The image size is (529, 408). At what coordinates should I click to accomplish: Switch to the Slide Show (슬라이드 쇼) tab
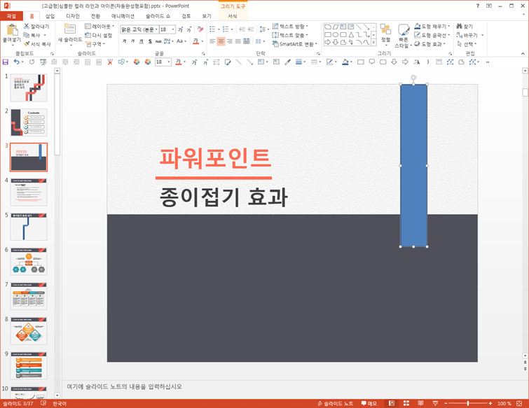(x=158, y=16)
